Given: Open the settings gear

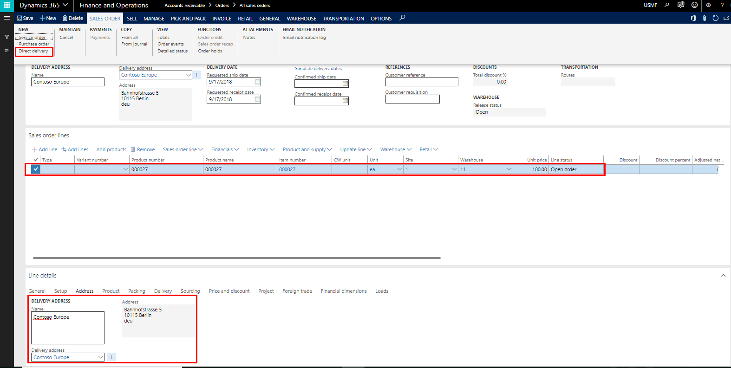Looking at the screenshot, I should pyautogui.click(x=708, y=5).
